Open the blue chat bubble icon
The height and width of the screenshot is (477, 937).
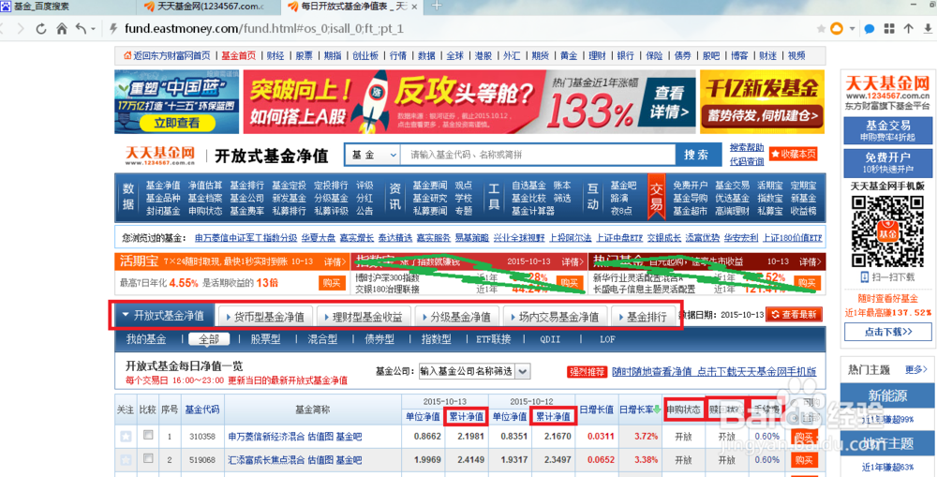870,29
